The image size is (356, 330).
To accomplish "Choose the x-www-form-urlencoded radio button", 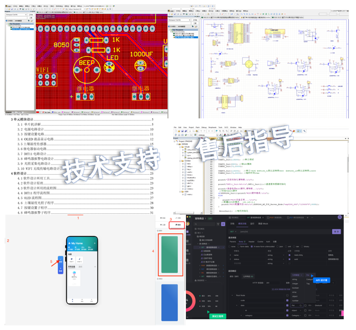I will click(x=252, y=246).
